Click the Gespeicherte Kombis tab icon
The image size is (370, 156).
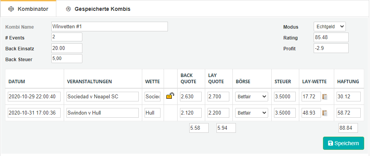(68, 9)
